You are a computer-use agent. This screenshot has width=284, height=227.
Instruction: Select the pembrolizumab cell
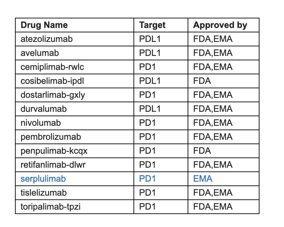point(51,137)
